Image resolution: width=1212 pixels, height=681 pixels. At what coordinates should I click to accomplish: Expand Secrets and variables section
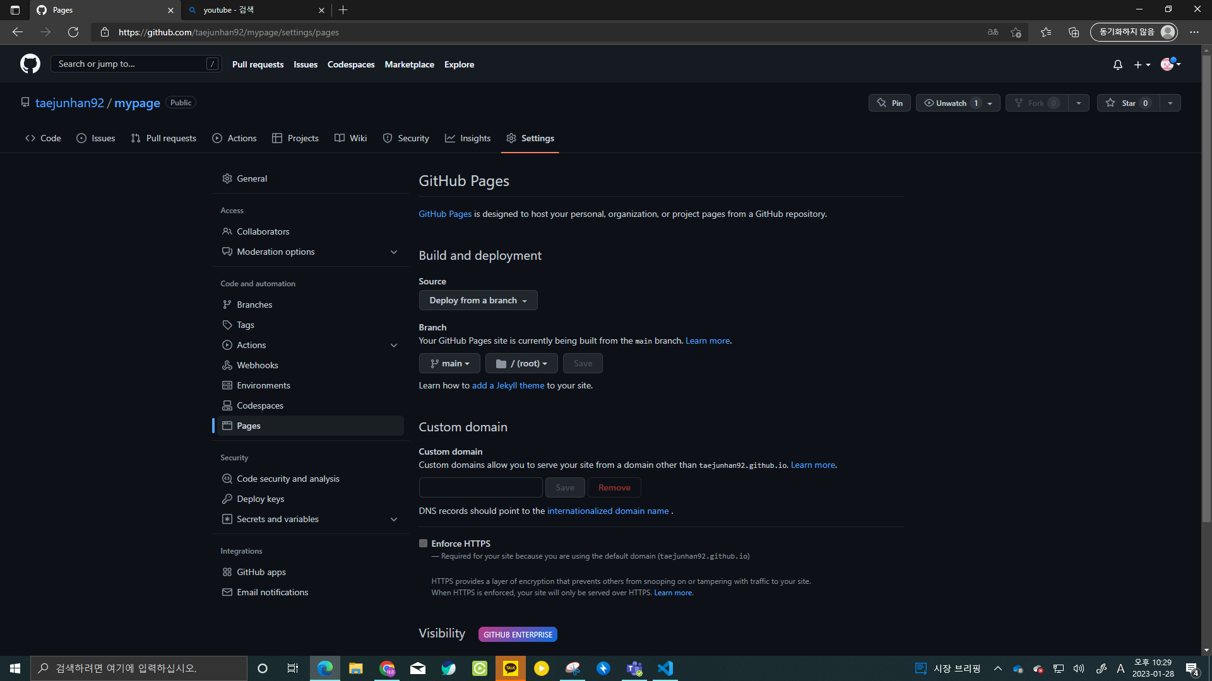[311, 519]
